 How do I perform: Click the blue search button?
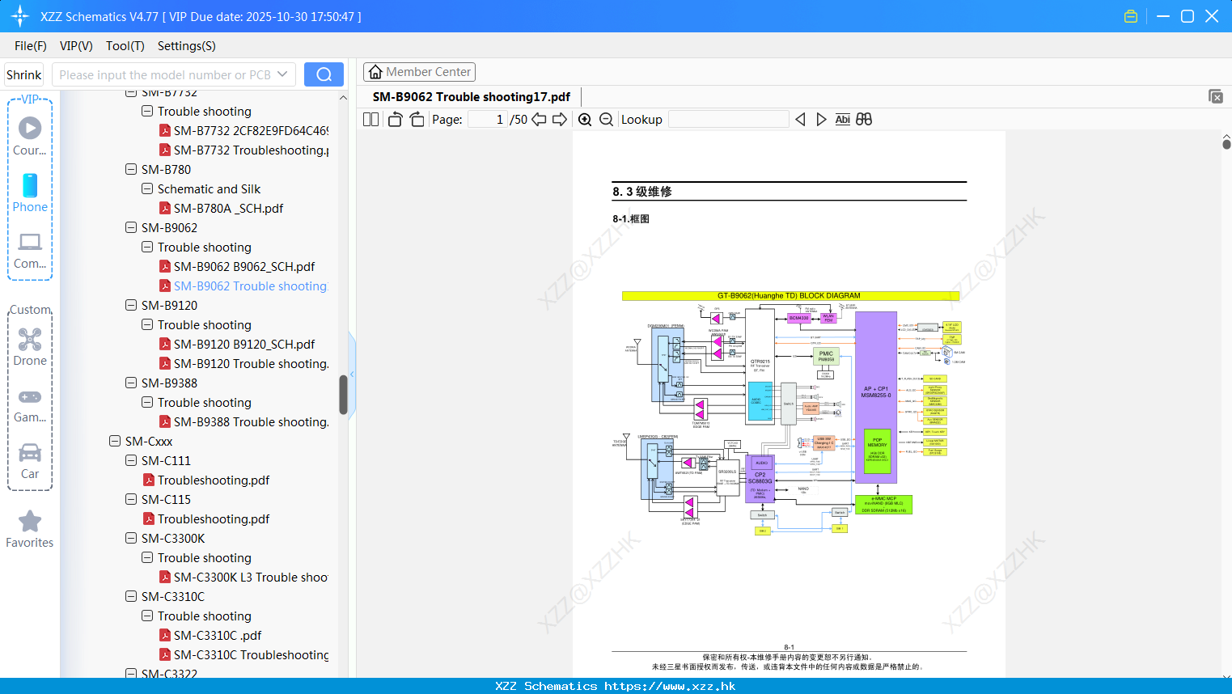[x=324, y=74]
